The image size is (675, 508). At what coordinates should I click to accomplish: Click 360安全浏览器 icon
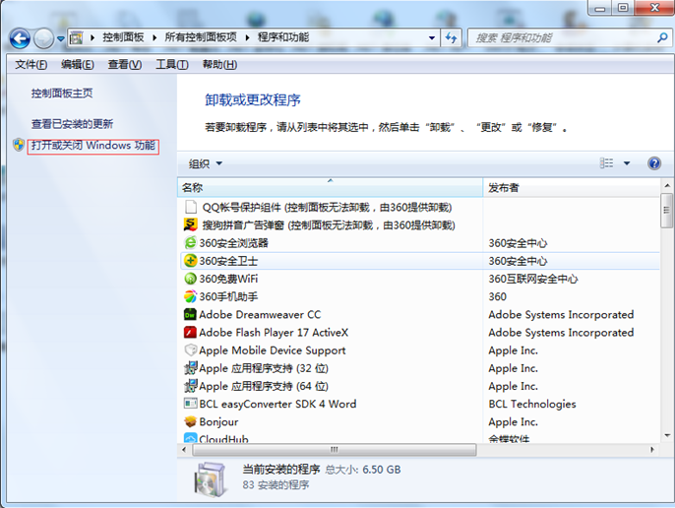tap(190, 243)
